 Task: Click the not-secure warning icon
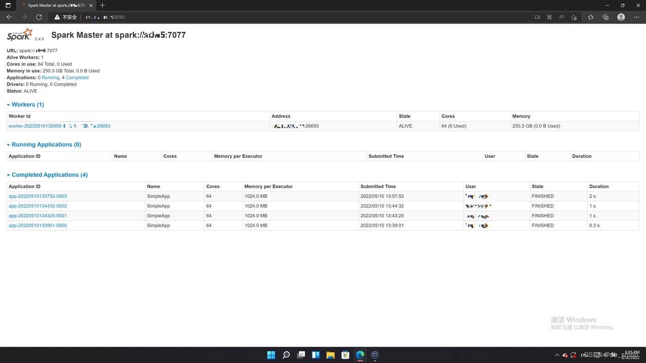(57, 17)
